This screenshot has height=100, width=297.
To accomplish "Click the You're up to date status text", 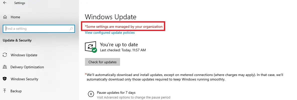I will coord(119,44).
